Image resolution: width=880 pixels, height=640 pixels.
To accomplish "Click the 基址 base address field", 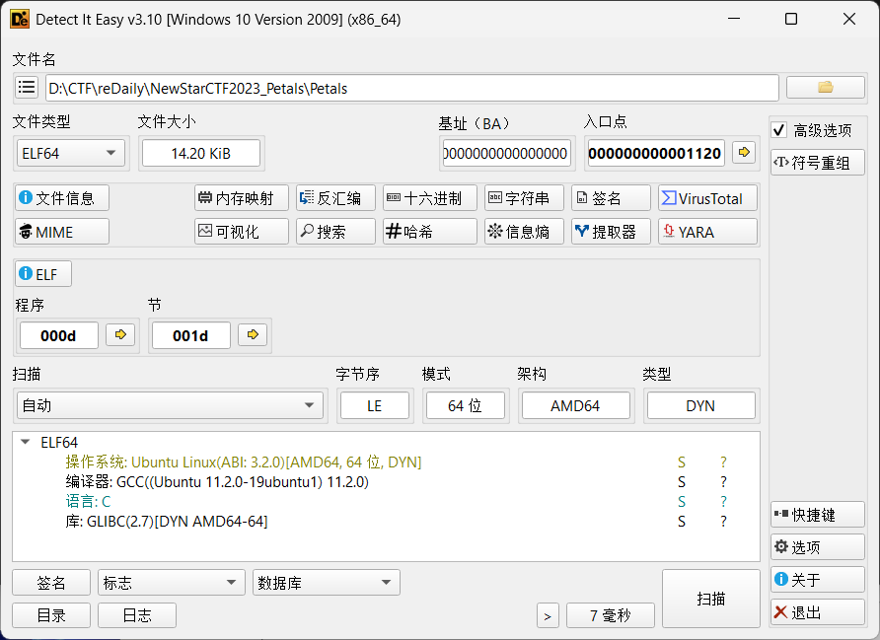I will pyautogui.click(x=506, y=153).
